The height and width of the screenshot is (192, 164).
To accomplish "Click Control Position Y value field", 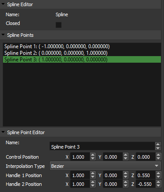I will pyautogui.click(x=113, y=156).
